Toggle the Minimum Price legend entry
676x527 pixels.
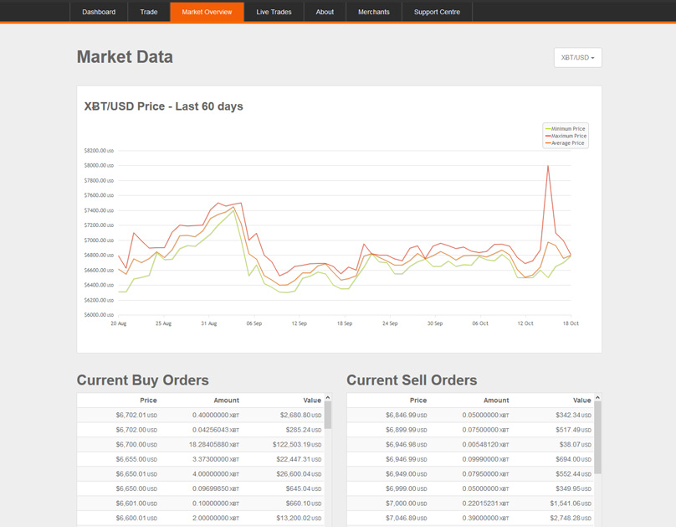pyautogui.click(x=566, y=129)
